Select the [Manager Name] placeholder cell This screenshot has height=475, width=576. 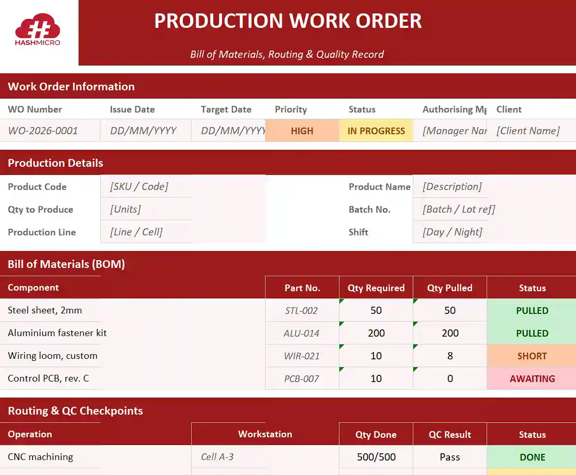tap(450, 131)
